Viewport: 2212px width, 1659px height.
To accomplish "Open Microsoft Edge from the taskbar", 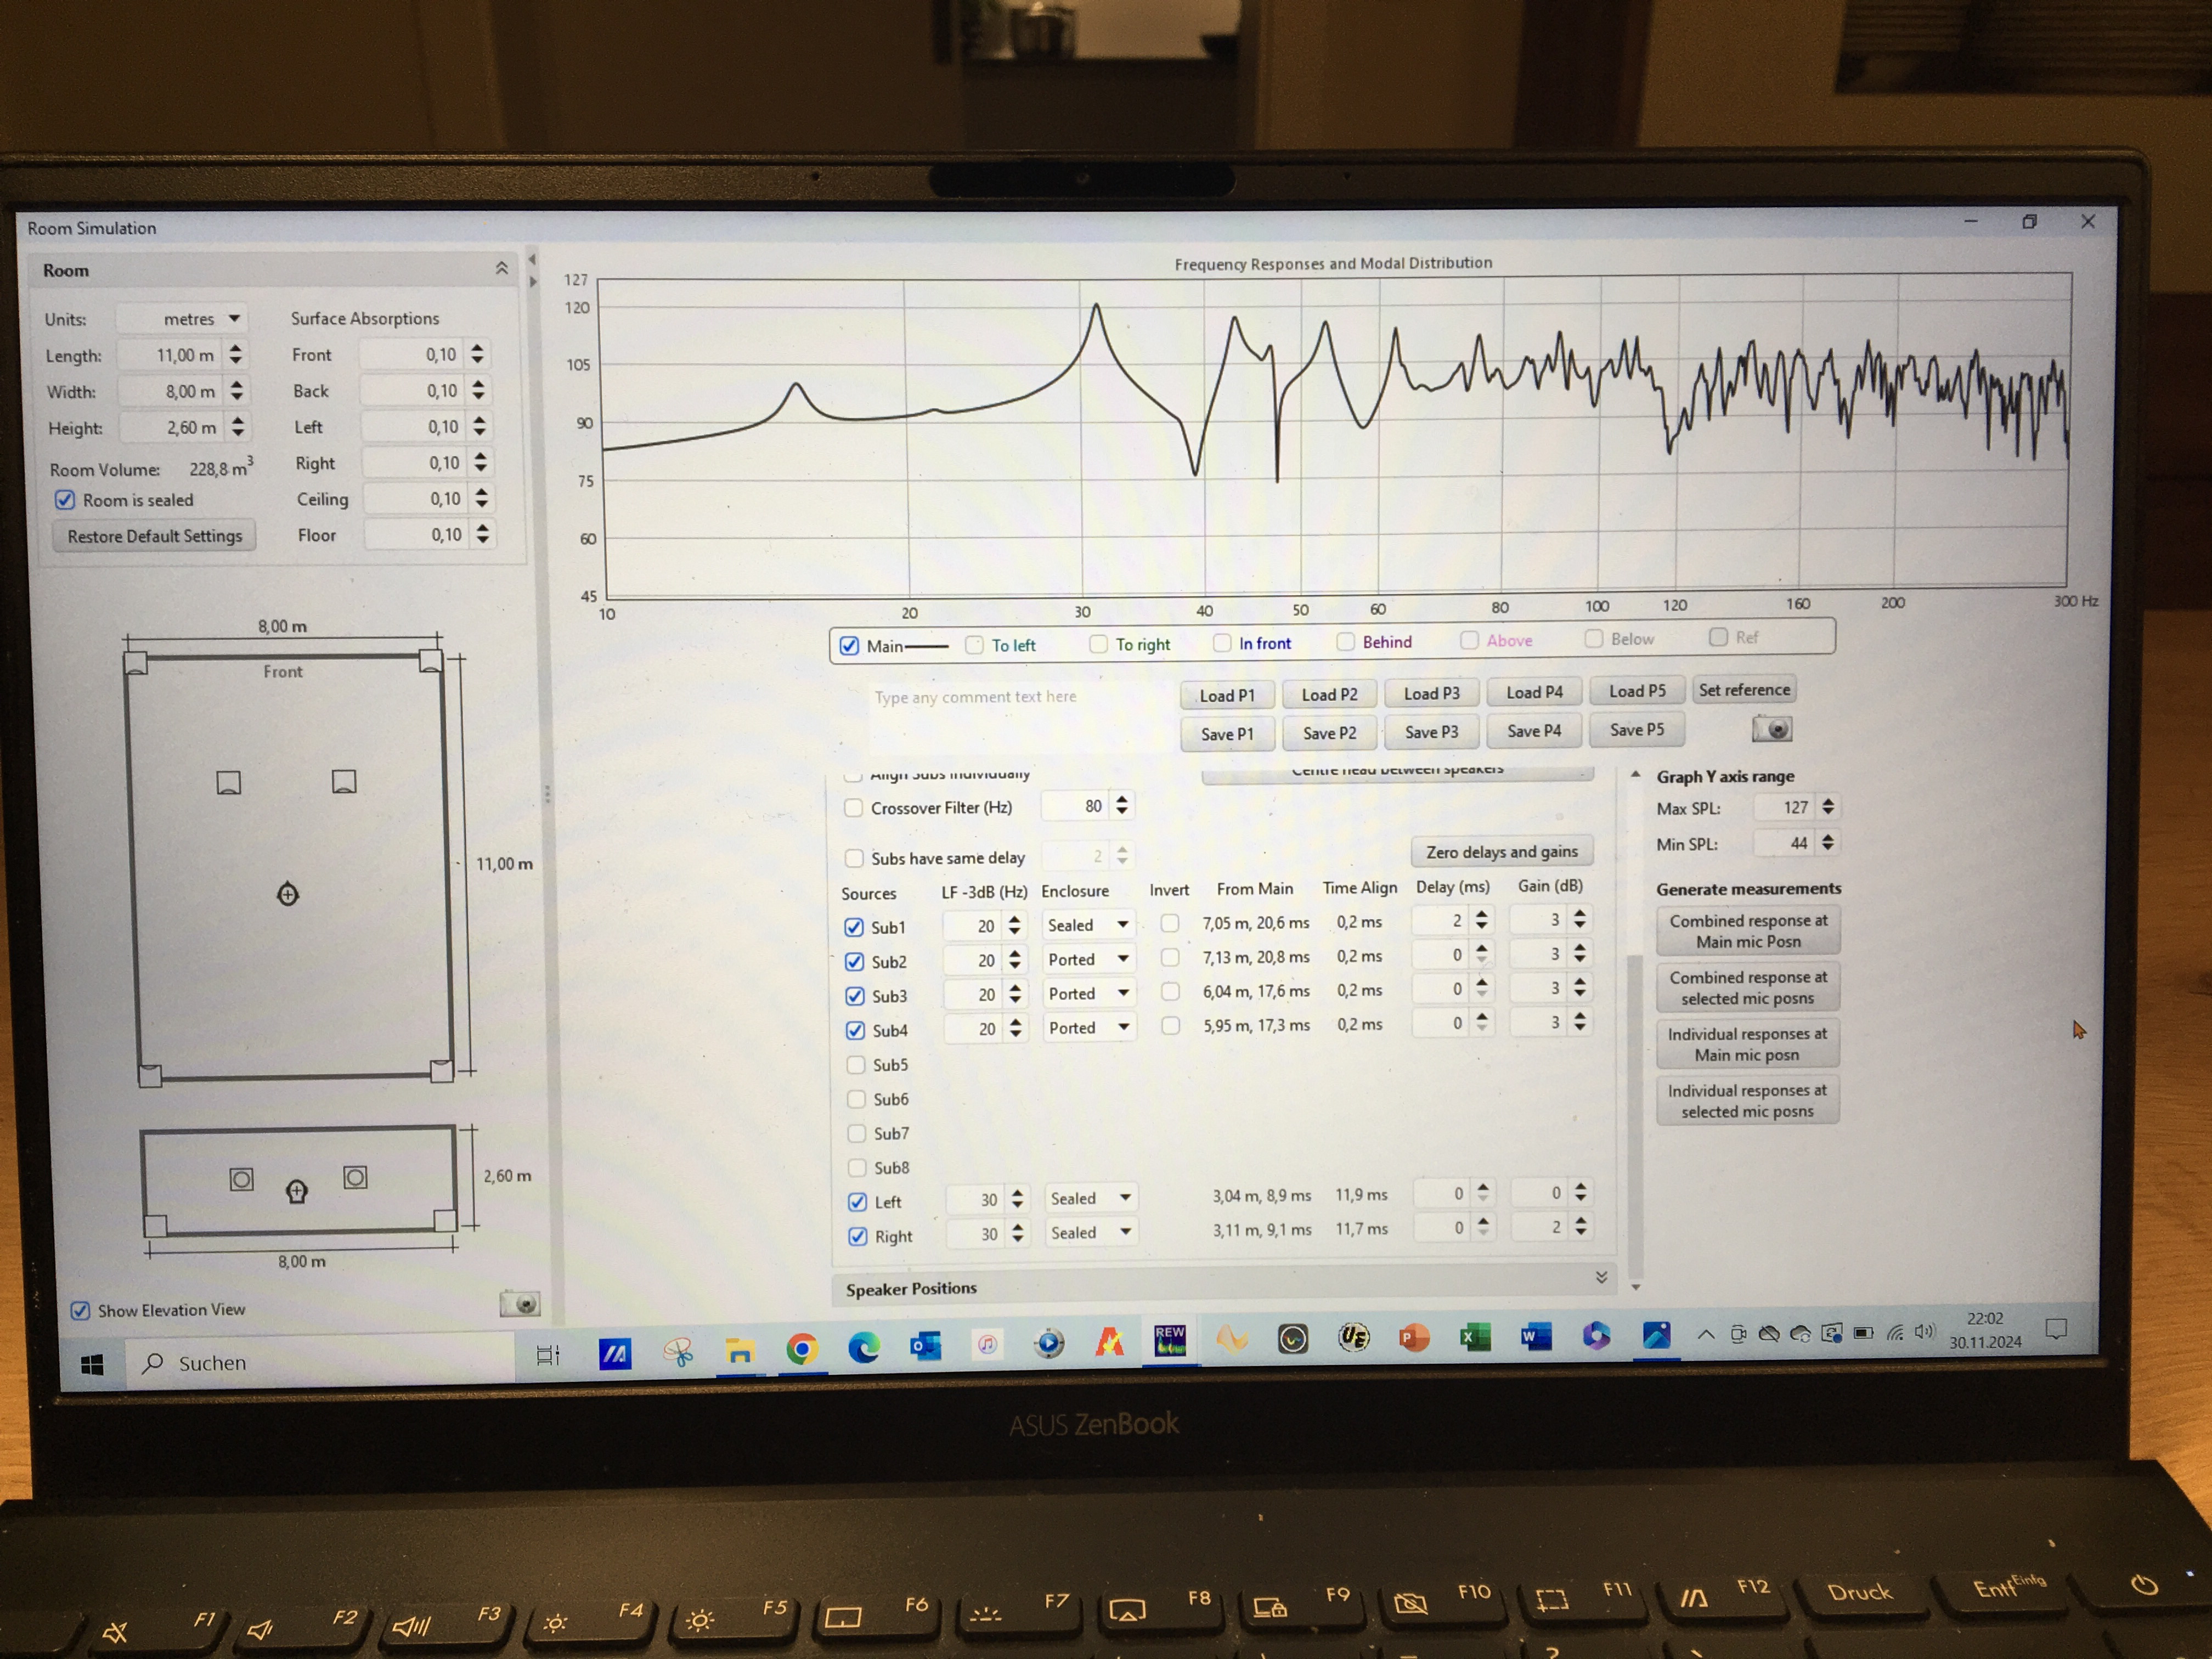I will (x=864, y=1347).
